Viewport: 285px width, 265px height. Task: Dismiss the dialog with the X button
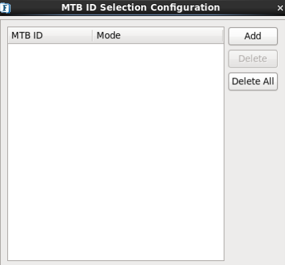tap(280, 8)
